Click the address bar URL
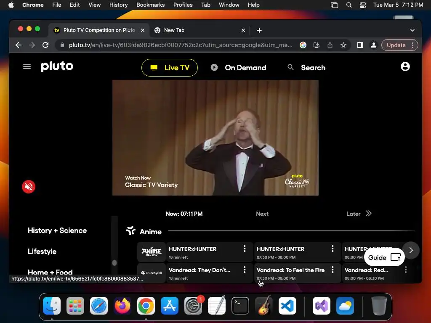This screenshot has height=323, width=431. (x=180, y=45)
